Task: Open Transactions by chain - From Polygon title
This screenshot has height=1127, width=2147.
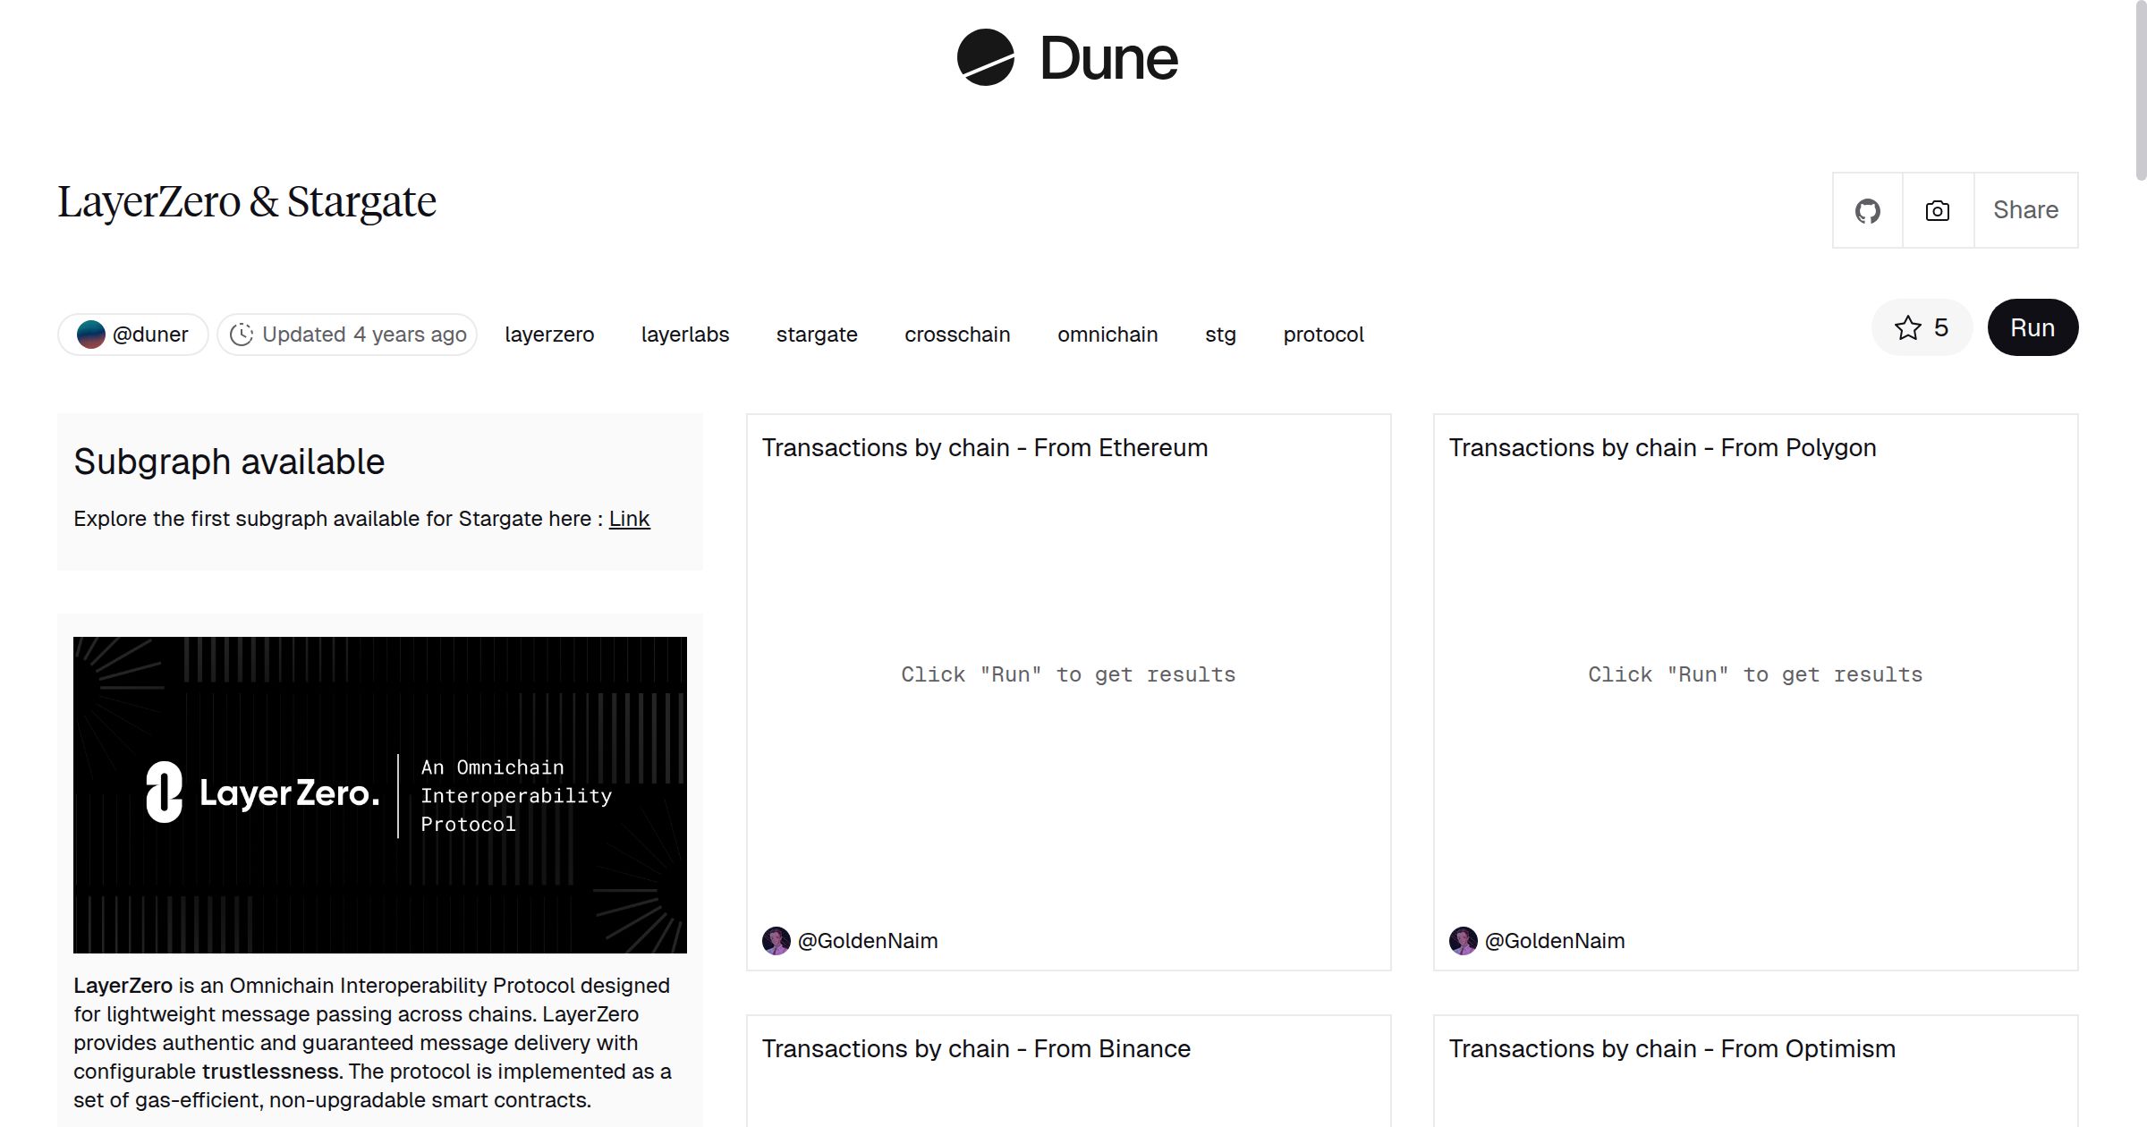Action: (x=1662, y=448)
